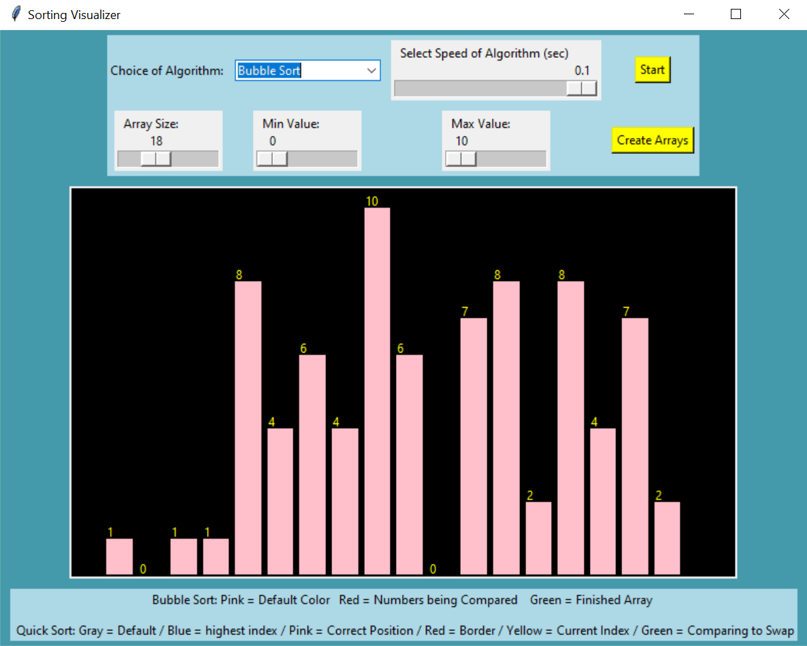Click the Min Value slider handle
Viewport: 807px width, 646px height.
coord(272,159)
